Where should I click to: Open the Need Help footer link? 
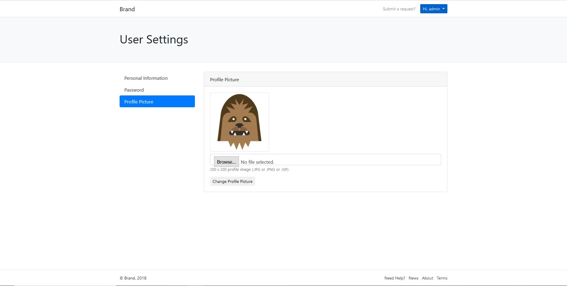[395, 278]
